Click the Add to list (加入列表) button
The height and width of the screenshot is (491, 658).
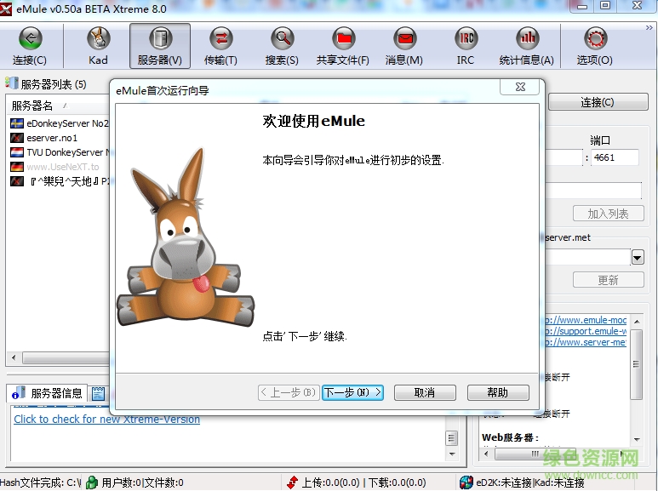[x=608, y=214]
